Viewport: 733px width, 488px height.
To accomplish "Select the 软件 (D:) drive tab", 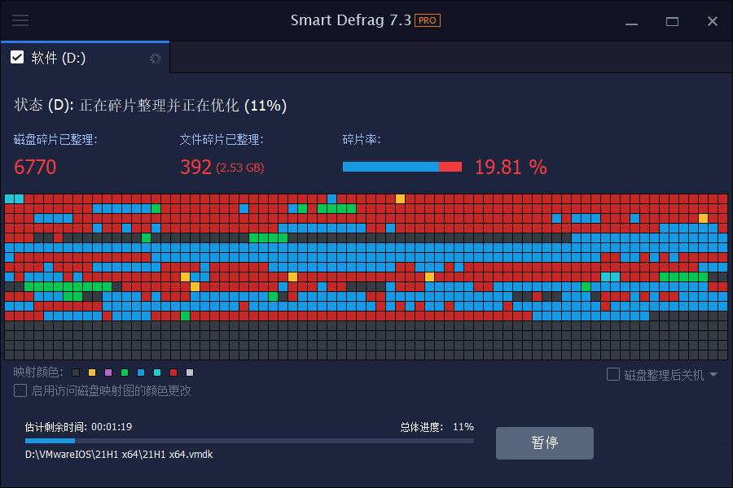I will pos(85,58).
